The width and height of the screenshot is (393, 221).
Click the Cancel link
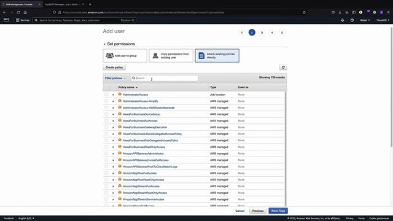pyautogui.click(x=240, y=211)
